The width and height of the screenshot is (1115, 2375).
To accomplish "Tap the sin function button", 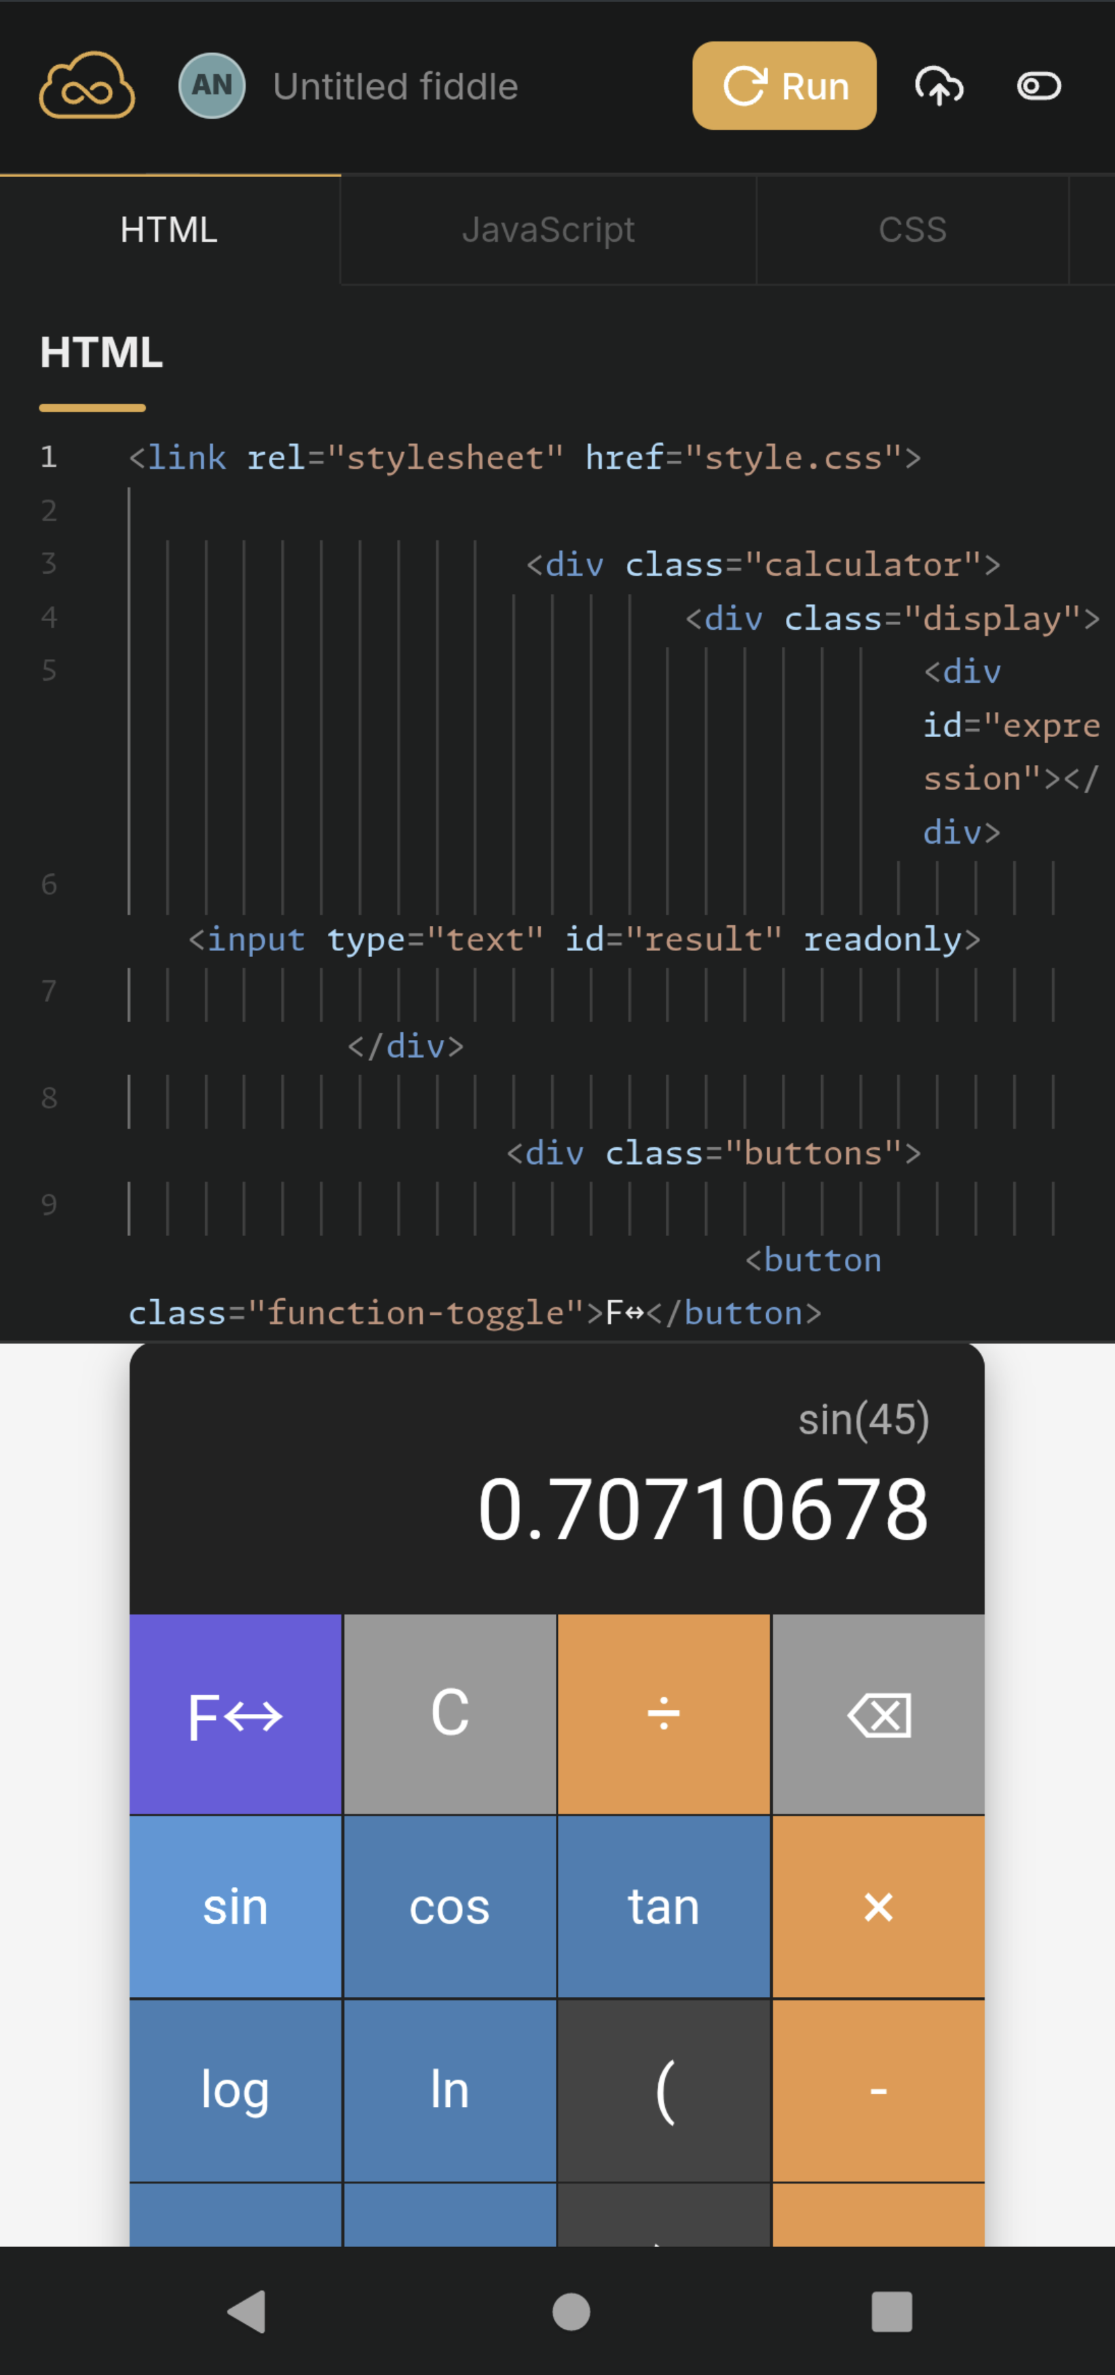I will click(235, 1906).
